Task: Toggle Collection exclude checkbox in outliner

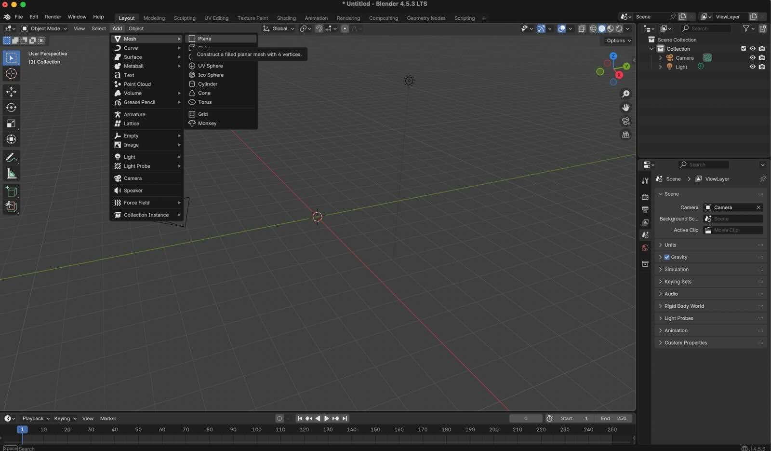Action: click(x=743, y=49)
